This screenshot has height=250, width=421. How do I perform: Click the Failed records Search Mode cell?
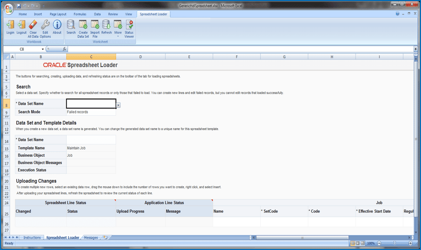(x=91, y=112)
